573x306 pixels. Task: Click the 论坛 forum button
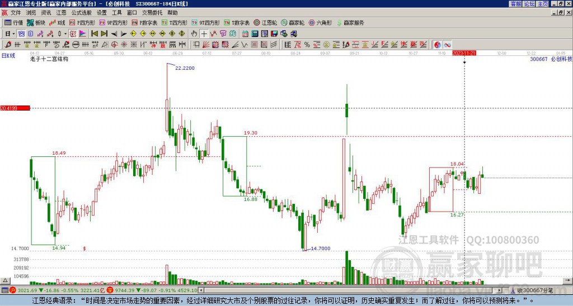[529, 4]
